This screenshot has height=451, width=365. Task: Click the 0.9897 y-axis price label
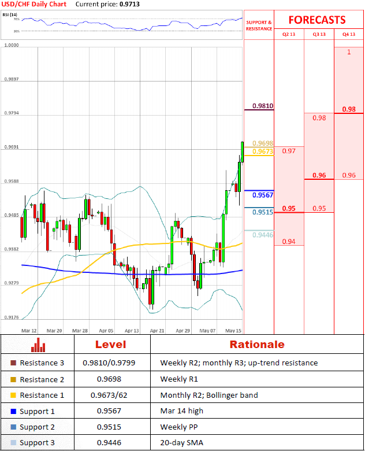[12, 79]
